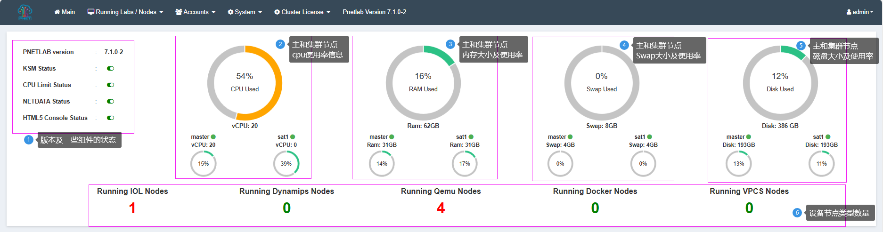Viewport: 883px width, 232px height.
Task: Click master's 13% Disk mini gauge
Action: pos(739,164)
